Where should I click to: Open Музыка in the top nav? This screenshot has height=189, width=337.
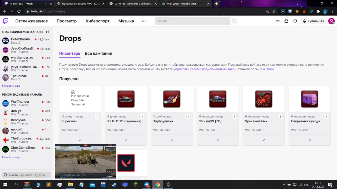(x=126, y=21)
